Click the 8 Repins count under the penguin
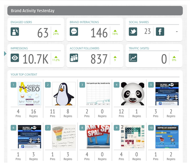 tap(68, 112)
